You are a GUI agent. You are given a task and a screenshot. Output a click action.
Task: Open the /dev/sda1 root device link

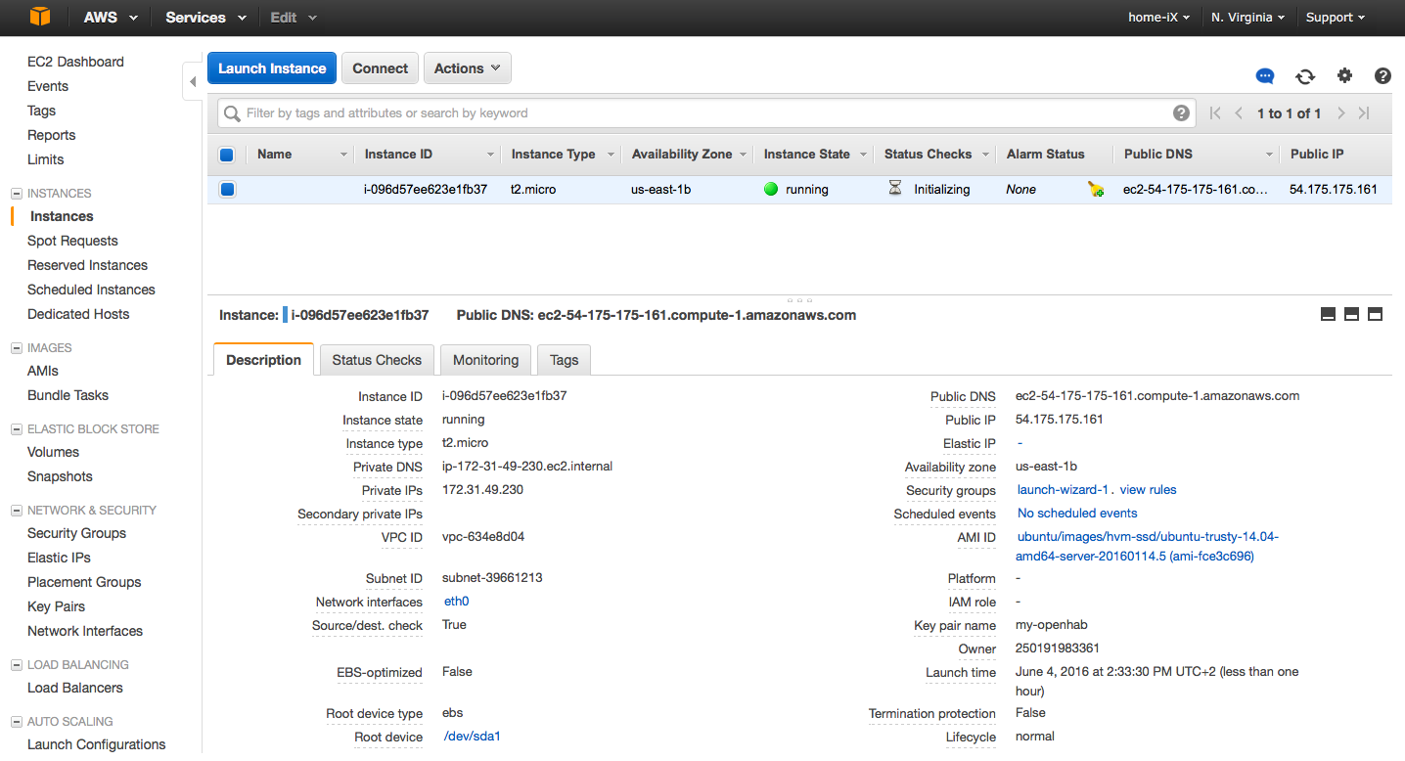click(x=472, y=736)
